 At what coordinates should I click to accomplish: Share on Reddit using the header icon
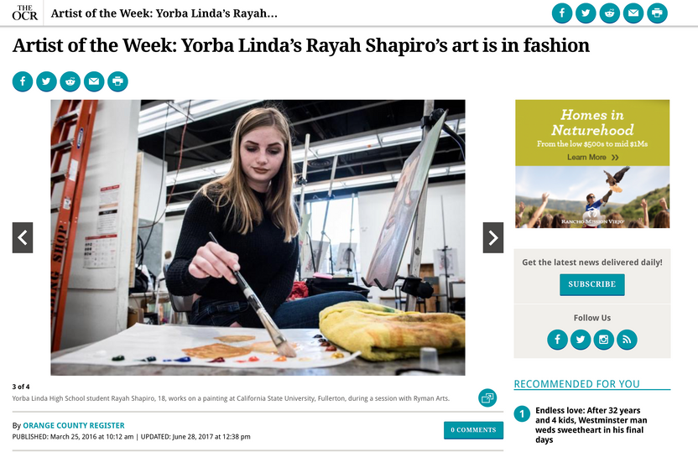609,13
